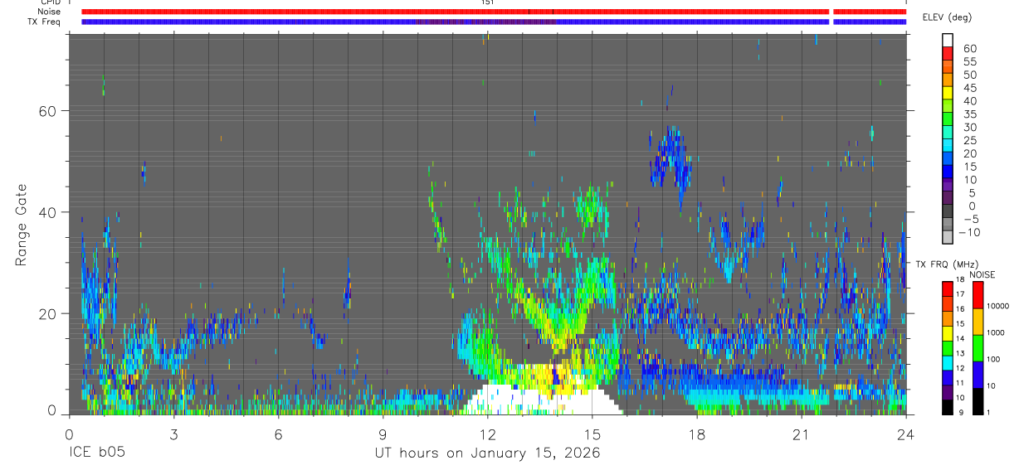1019x470 pixels.
Task: Click the 6 tick on UT hours axis
Action: coord(278,434)
